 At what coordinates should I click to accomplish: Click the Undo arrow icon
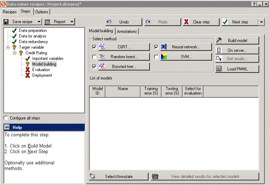[109, 22]
